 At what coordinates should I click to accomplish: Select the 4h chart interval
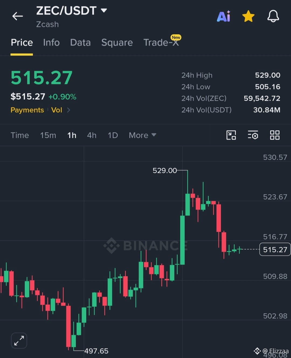(92, 135)
